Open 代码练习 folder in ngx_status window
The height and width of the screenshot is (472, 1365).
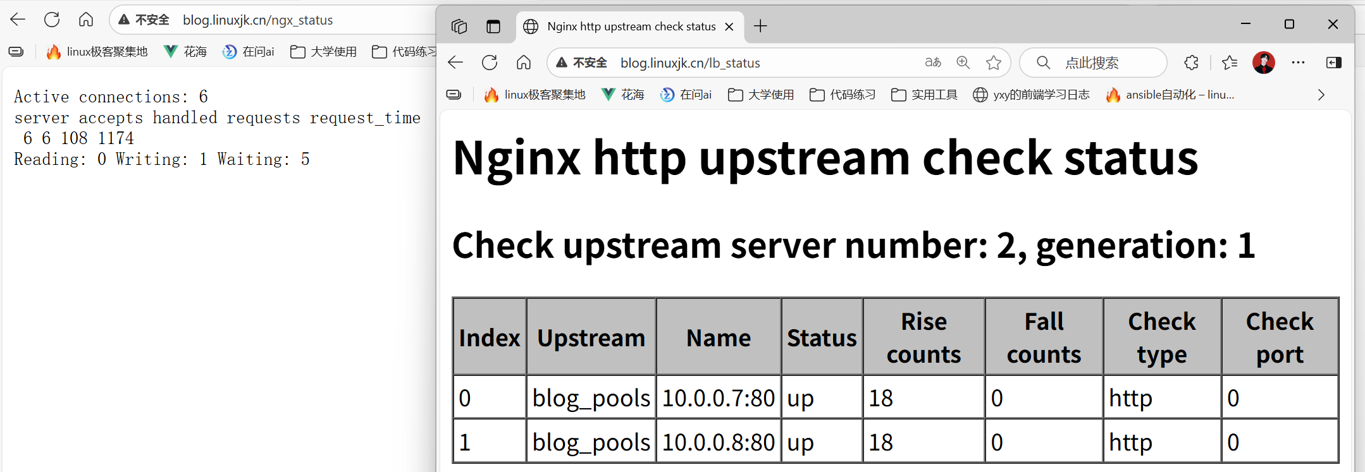(x=405, y=52)
